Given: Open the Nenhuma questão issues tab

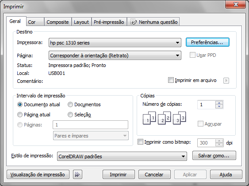Looking at the screenshot, I should [x=153, y=22].
